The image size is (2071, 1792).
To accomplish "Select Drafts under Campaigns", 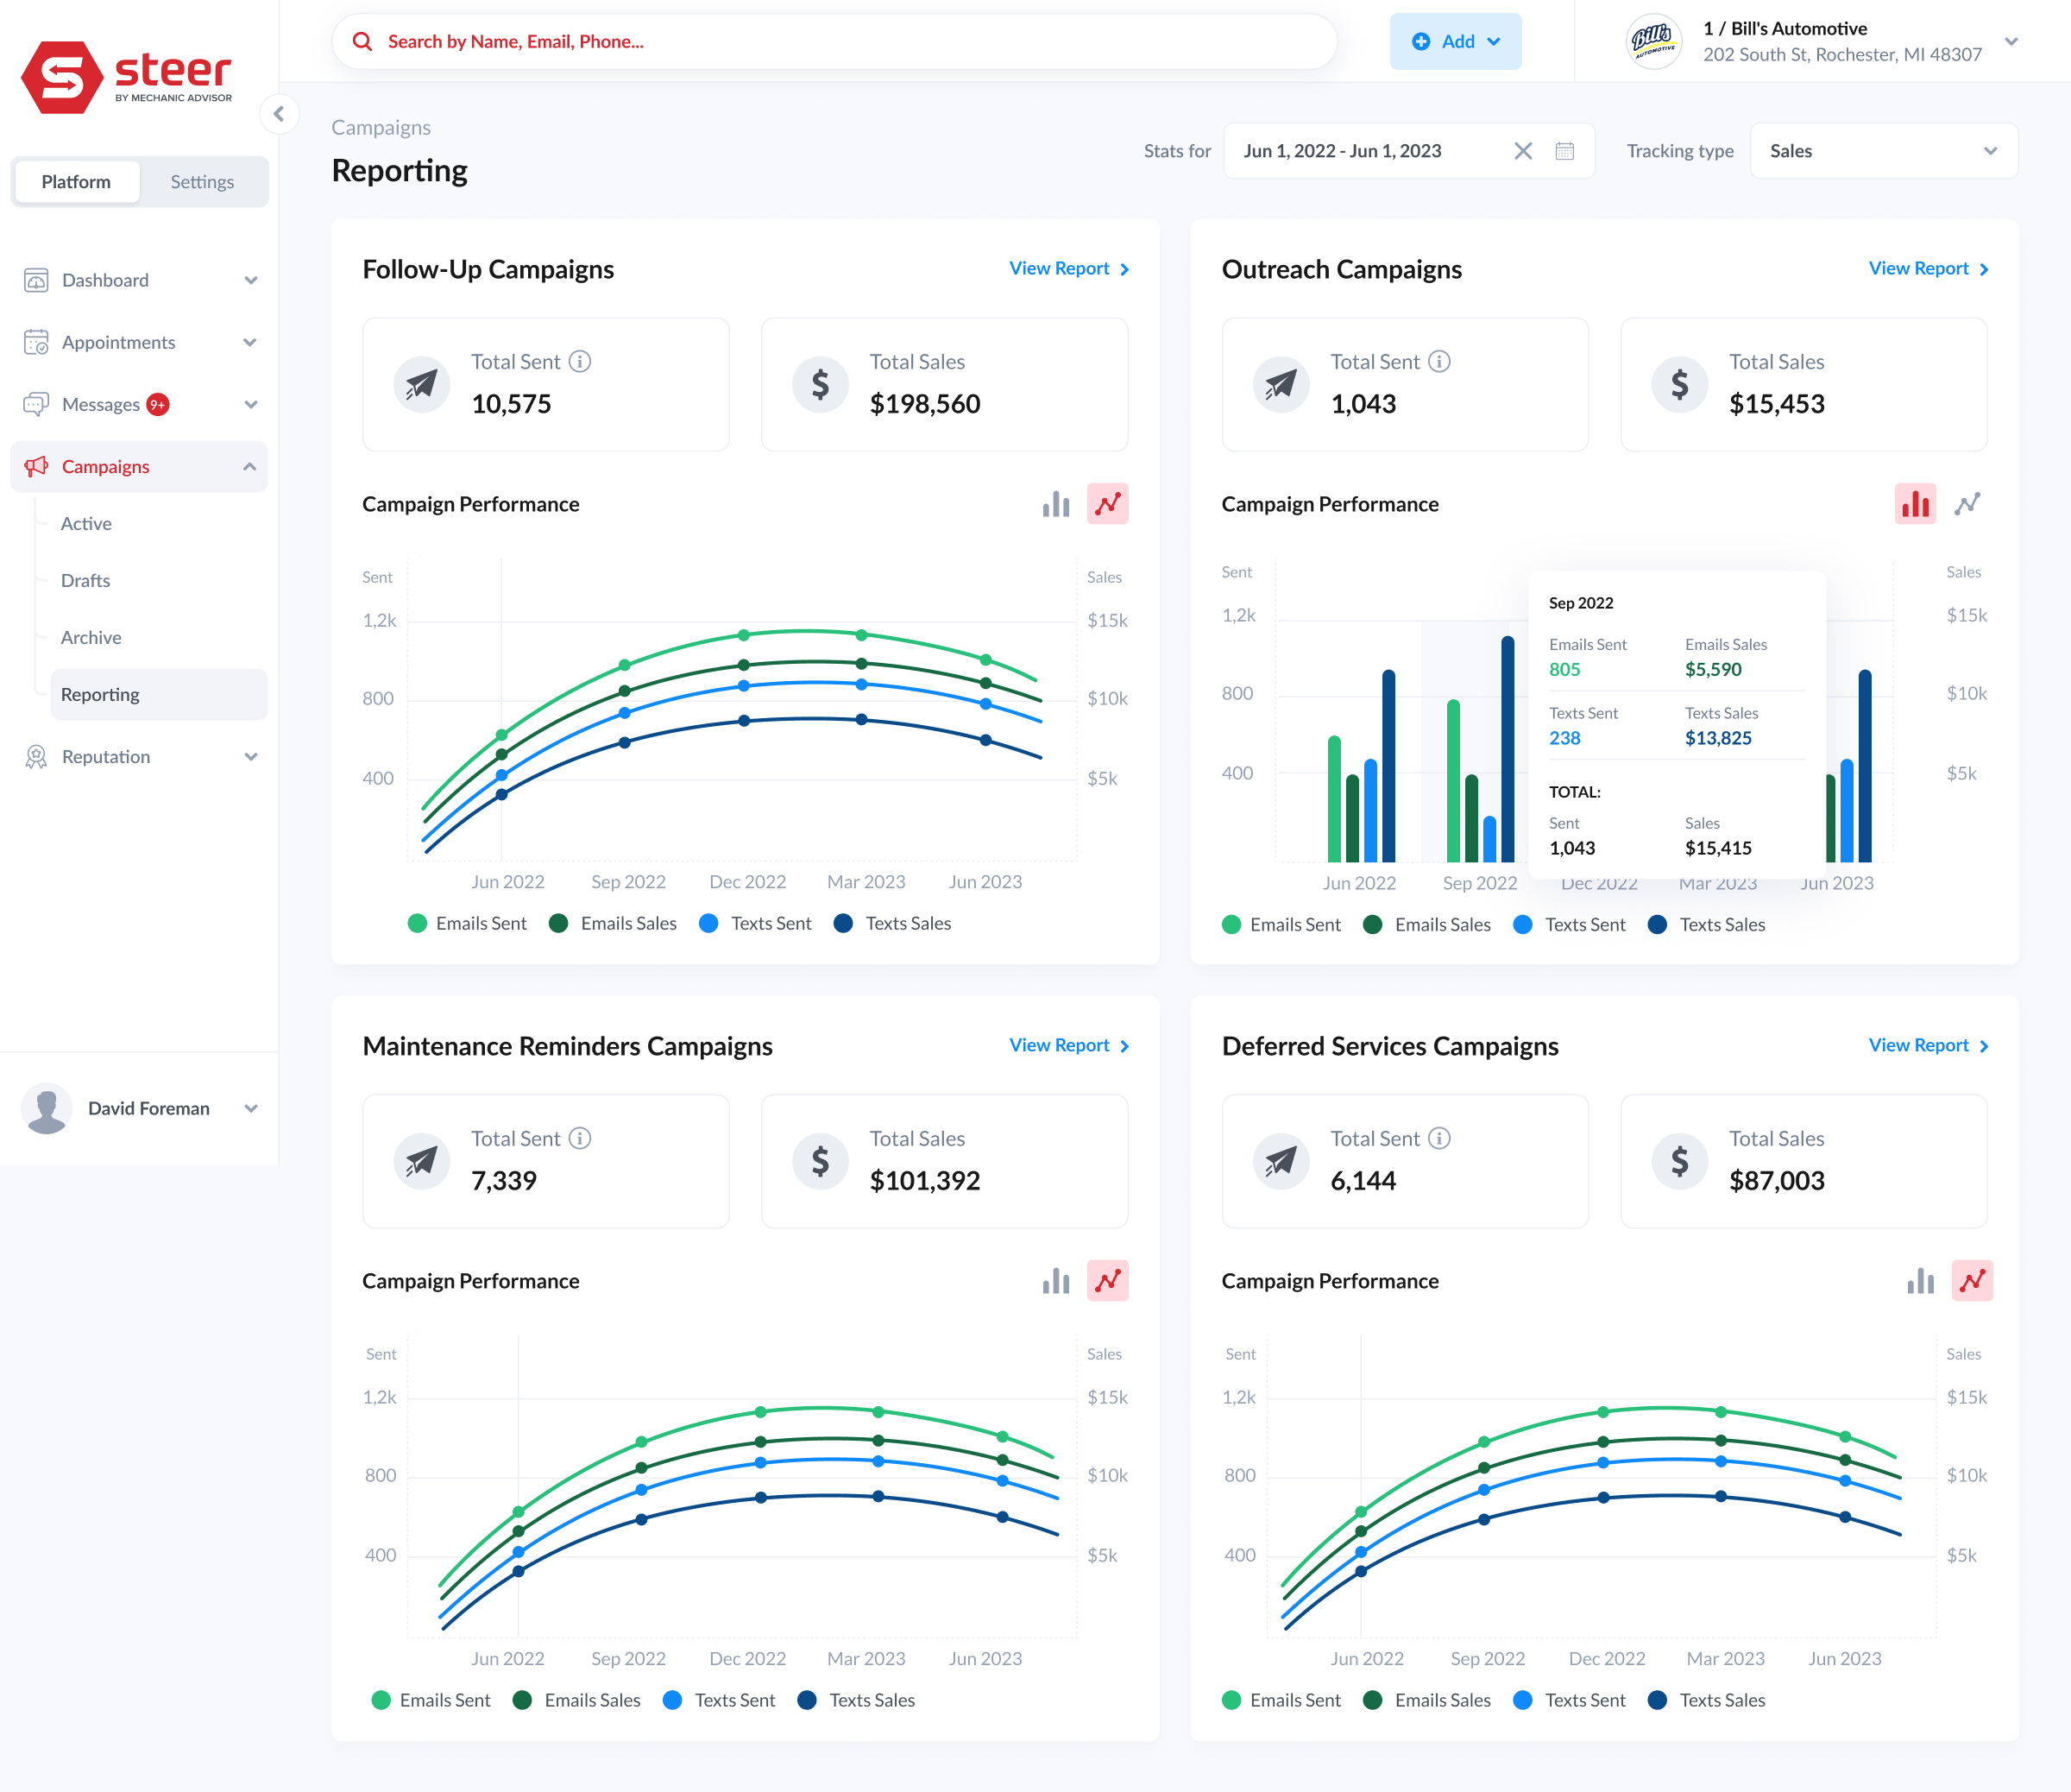I will pos(85,580).
